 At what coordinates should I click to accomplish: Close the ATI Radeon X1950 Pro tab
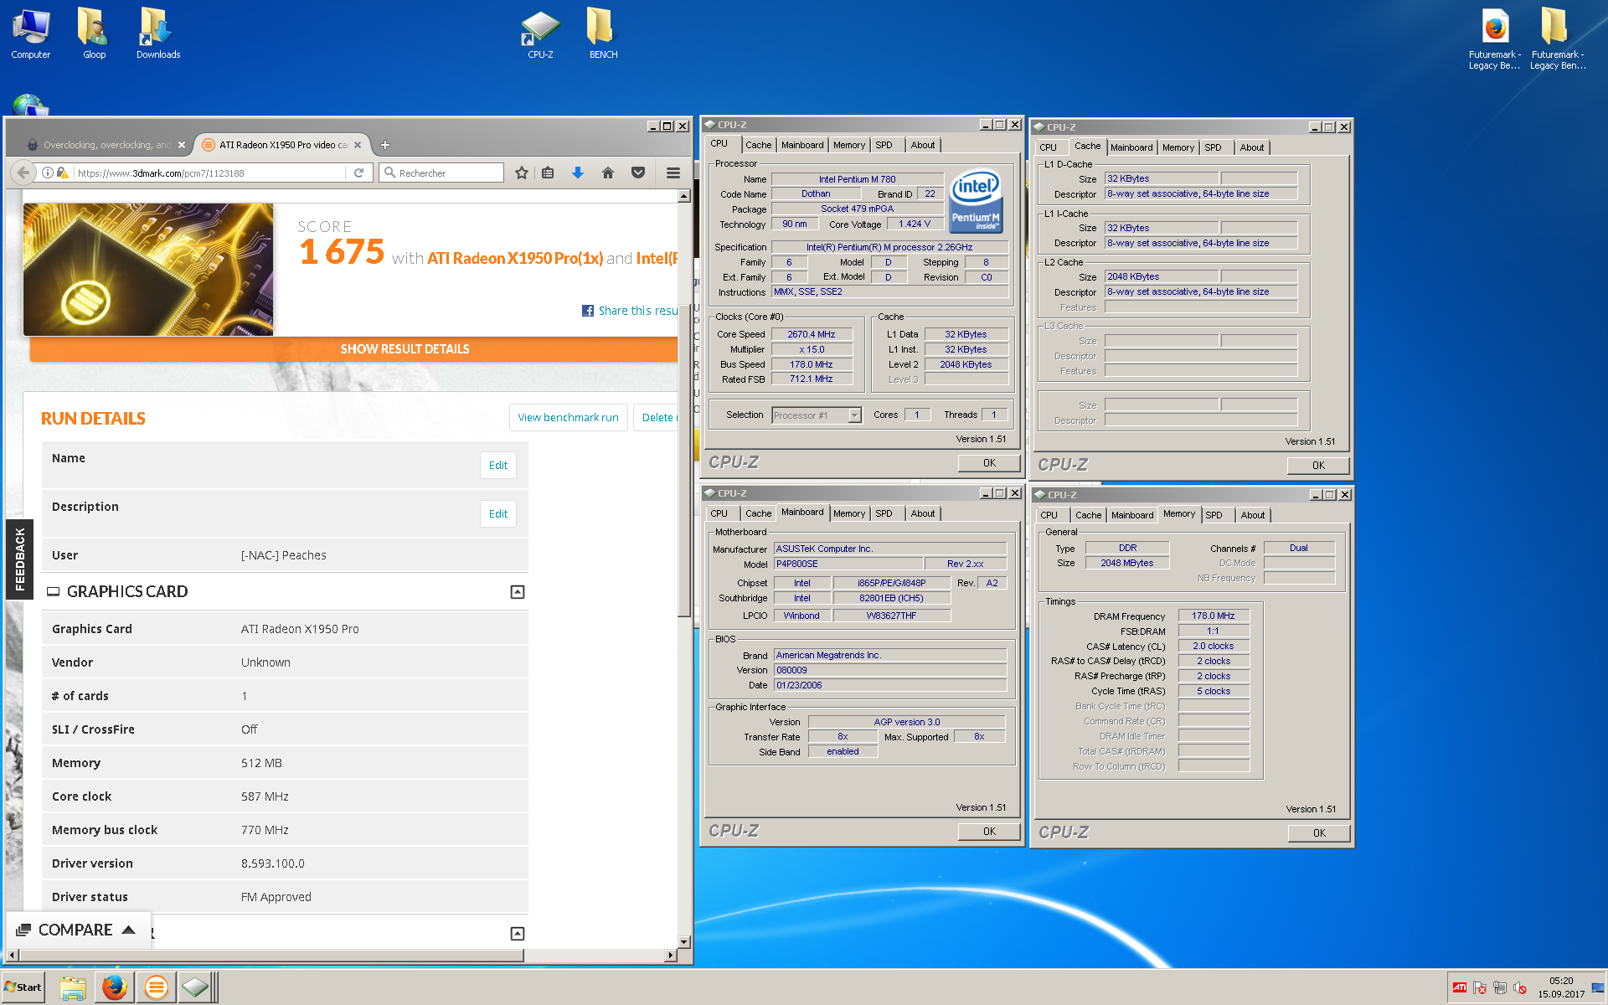358,145
